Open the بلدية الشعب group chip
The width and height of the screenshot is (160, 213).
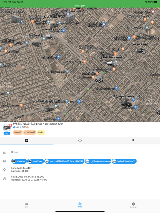[35, 161]
